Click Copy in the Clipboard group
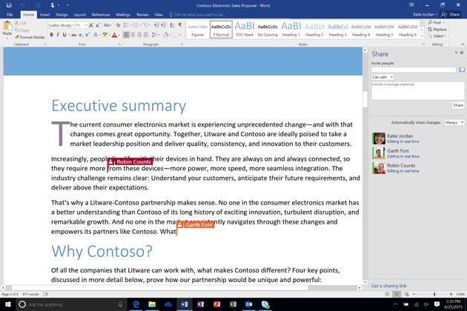 21,30
